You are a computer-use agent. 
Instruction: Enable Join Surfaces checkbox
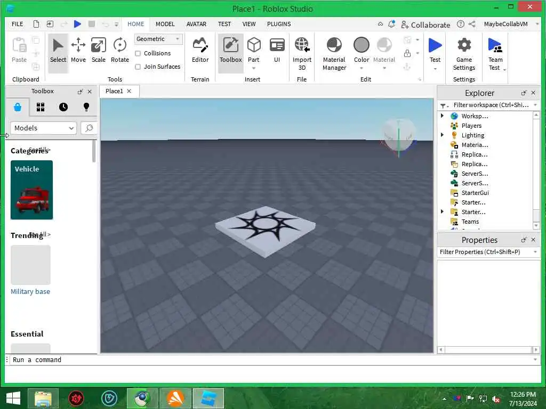pos(138,67)
